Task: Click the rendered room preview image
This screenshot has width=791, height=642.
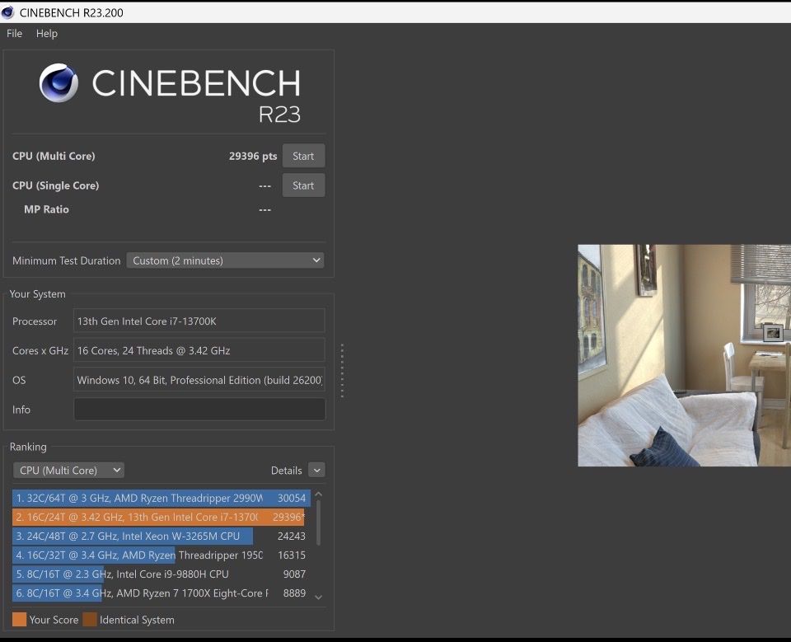Action: point(684,355)
